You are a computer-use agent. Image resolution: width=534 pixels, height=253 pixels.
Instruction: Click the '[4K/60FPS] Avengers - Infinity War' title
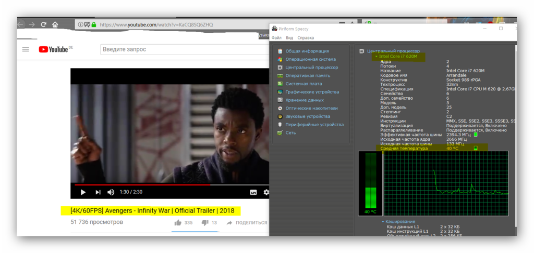coord(152,210)
